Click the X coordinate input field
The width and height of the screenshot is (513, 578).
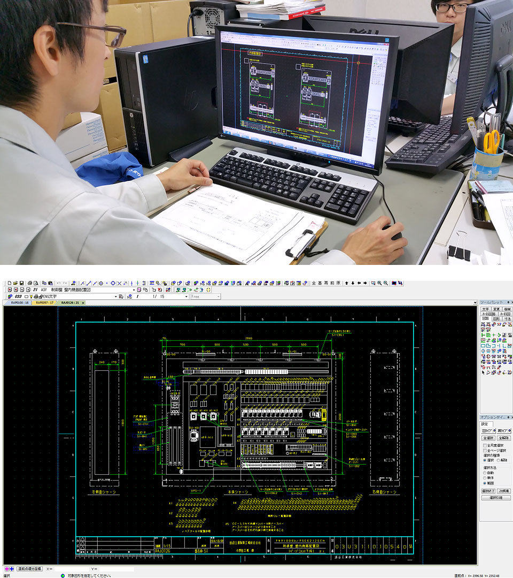click(71, 569)
